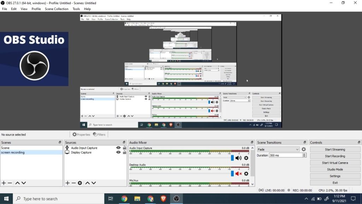
Task: Open source properties gear in Sources panel
Action: pos(80,183)
